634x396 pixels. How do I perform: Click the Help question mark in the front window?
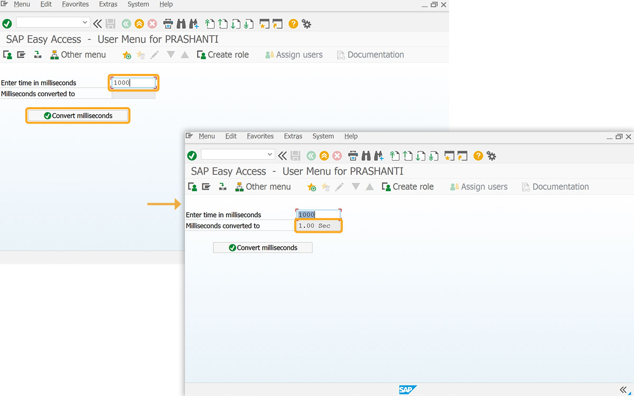coord(478,156)
